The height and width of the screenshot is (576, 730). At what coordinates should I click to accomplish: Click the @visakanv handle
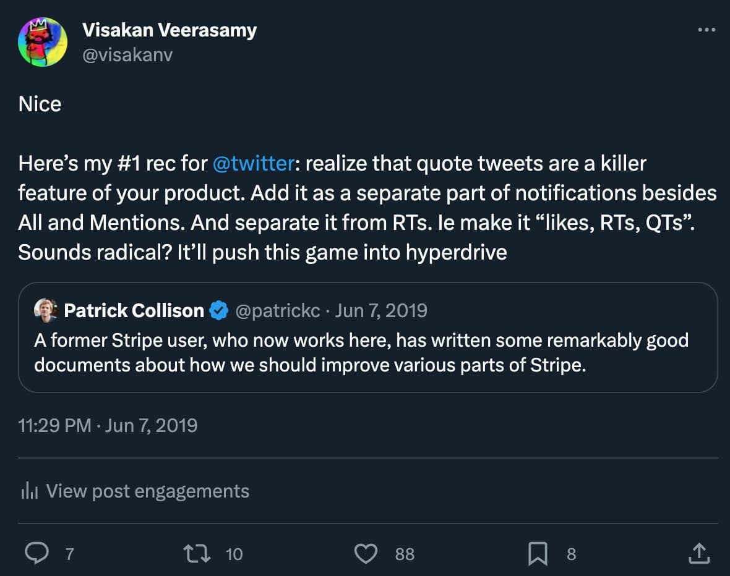127,54
